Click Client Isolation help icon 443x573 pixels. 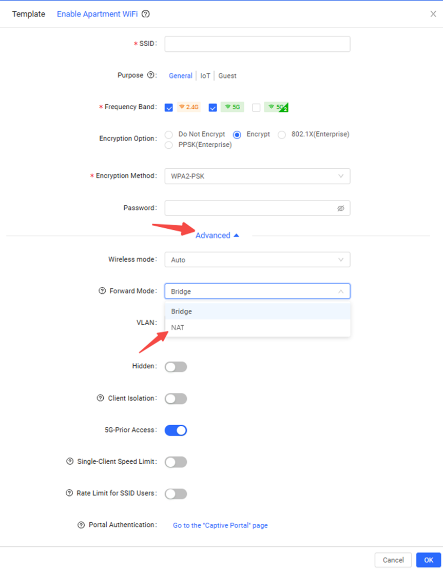click(100, 398)
